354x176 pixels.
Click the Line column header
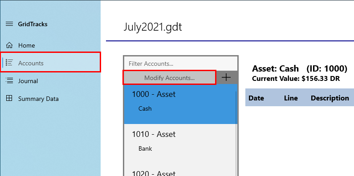tap(291, 98)
